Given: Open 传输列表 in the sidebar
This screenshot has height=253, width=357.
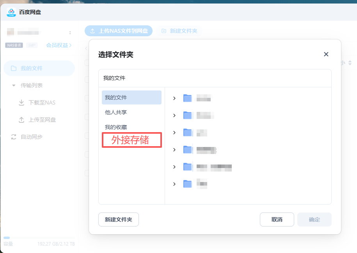Looking at the screenshot, I should (x=32, y=85).
